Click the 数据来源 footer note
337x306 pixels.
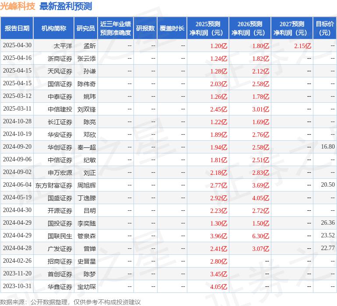tap(70, 302)
